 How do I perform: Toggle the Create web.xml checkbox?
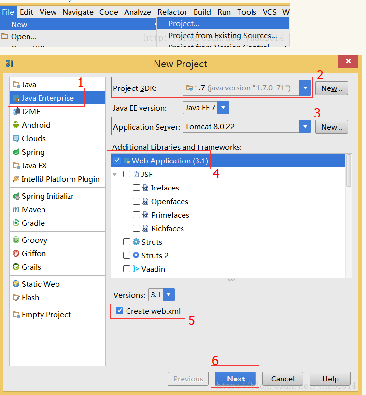coord(119,311)
